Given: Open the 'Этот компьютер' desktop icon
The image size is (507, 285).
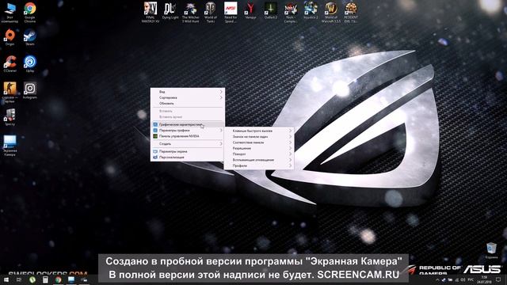Looking at the screenshot, I should (10, 13).
